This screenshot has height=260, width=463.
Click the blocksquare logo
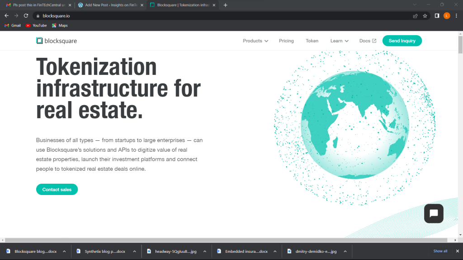57,41
